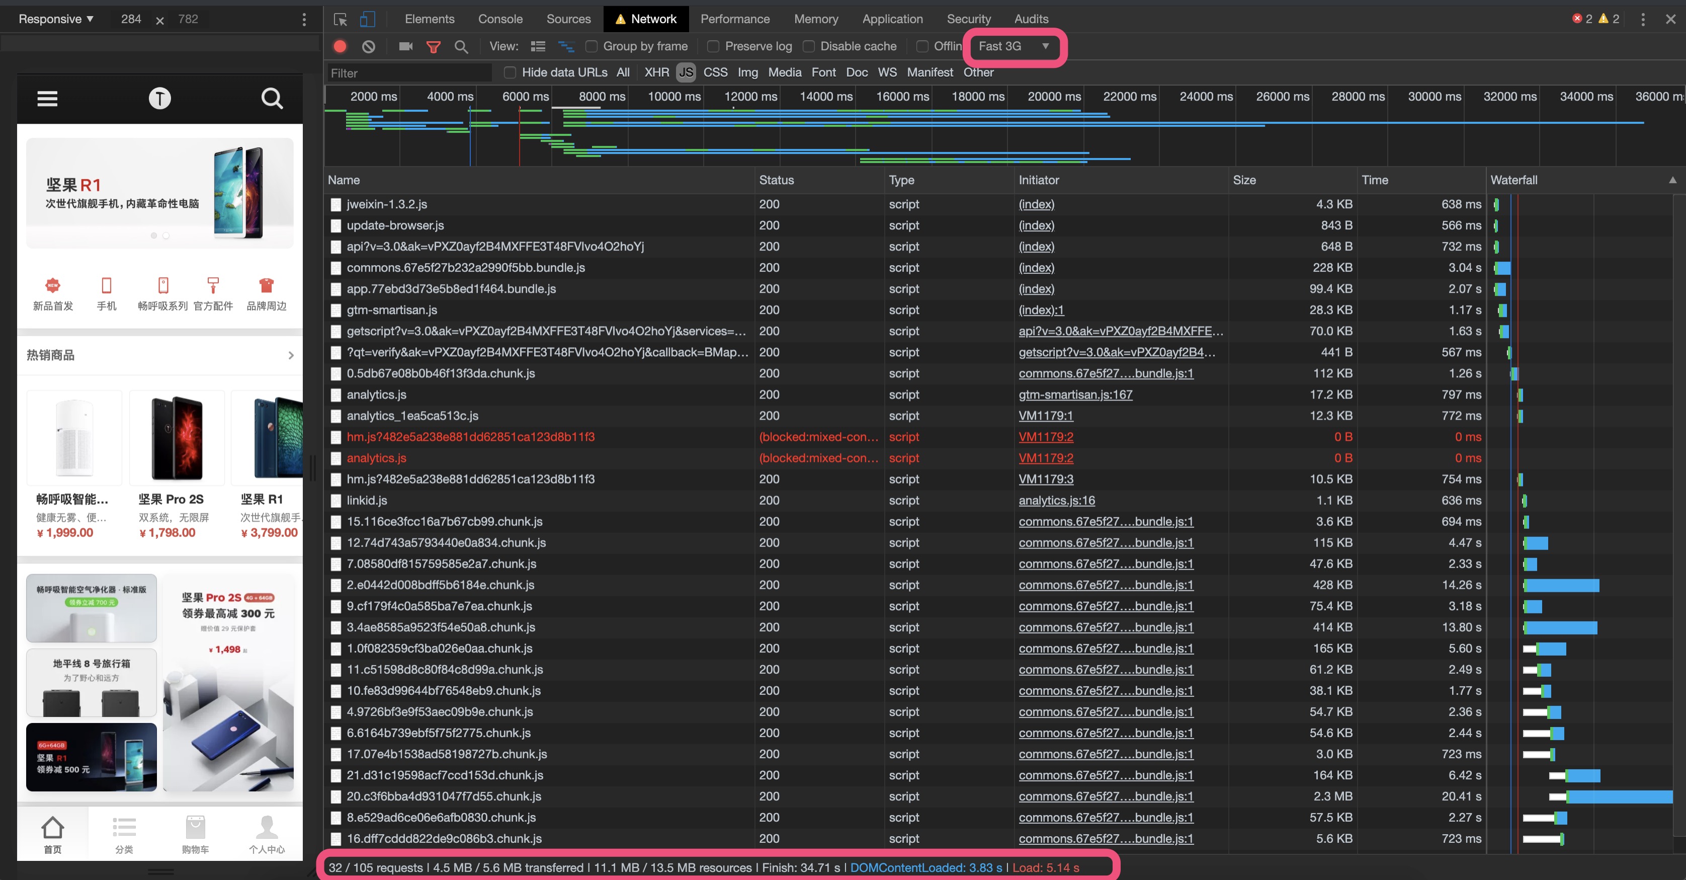Go to 分类 categories tab
The height and width of the screenshot is (880, 1686).
coord(124,834)
